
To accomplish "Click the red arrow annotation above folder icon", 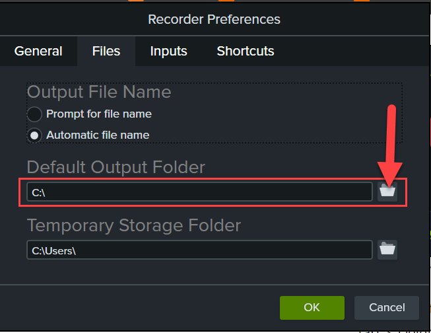I will click(390, 146).
